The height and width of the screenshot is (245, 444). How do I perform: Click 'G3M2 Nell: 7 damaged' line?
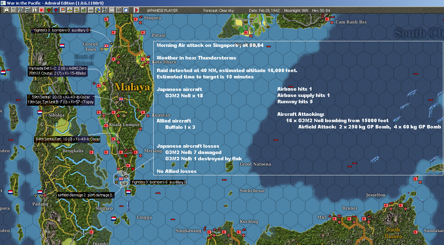(193, 152)
